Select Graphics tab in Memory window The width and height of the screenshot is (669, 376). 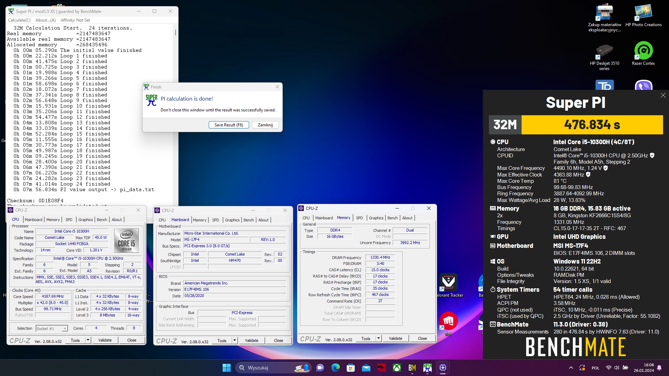click(376, 218)
